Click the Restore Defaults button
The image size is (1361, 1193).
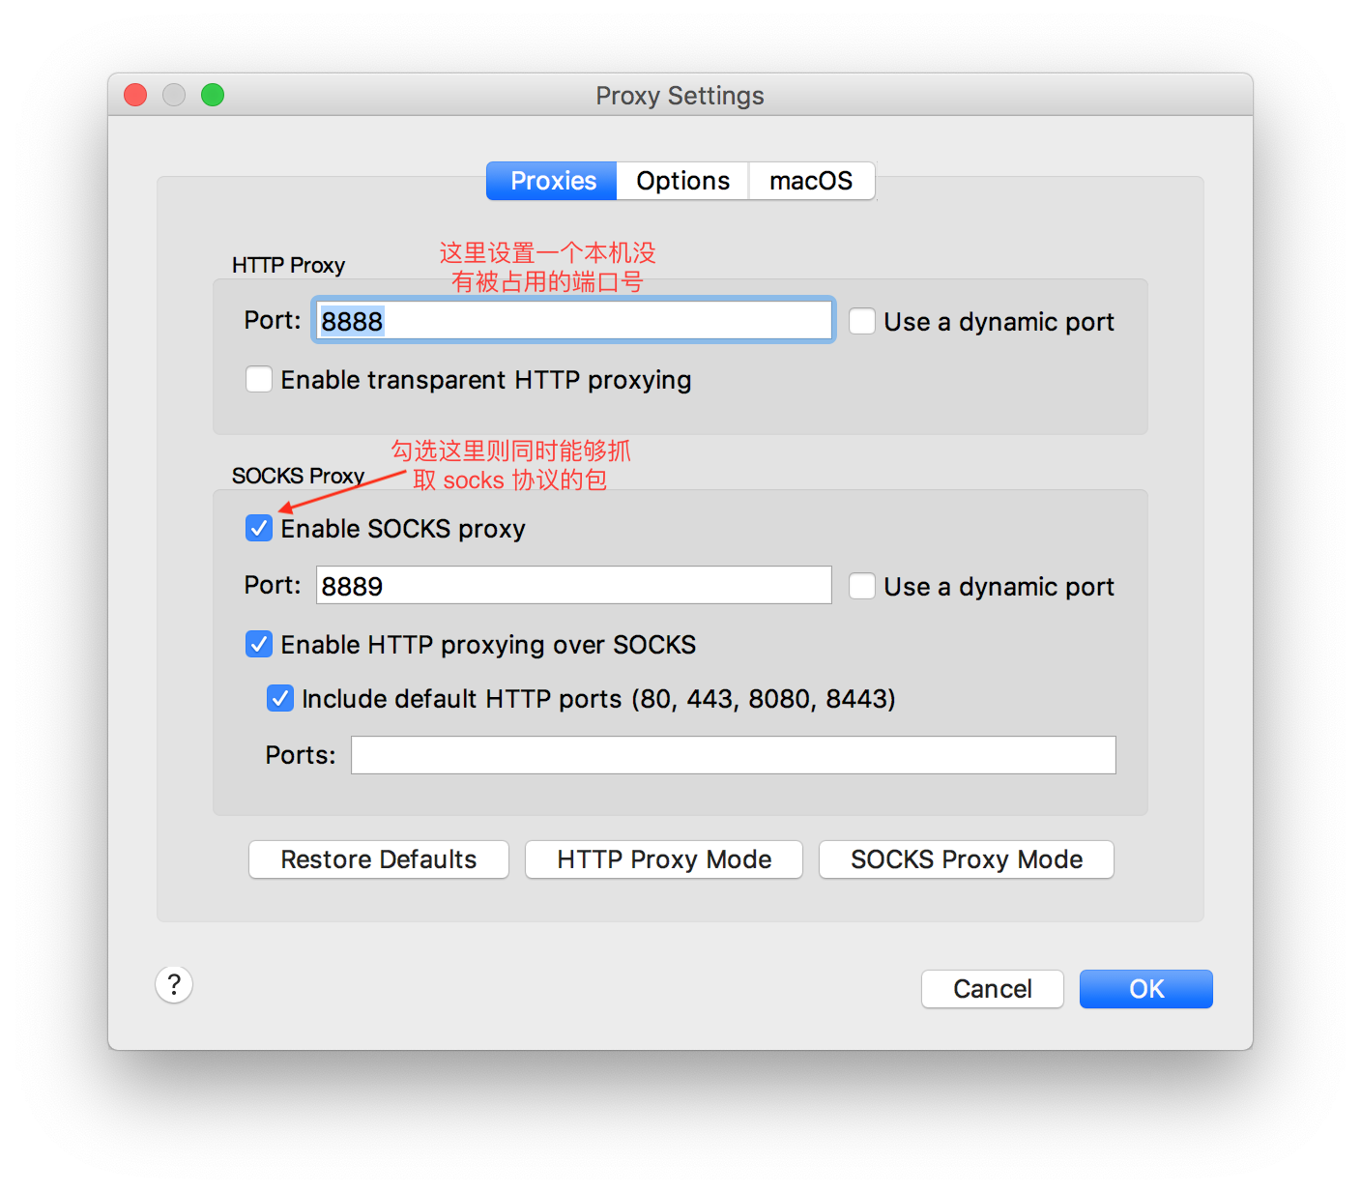click(x=379, y=859)
